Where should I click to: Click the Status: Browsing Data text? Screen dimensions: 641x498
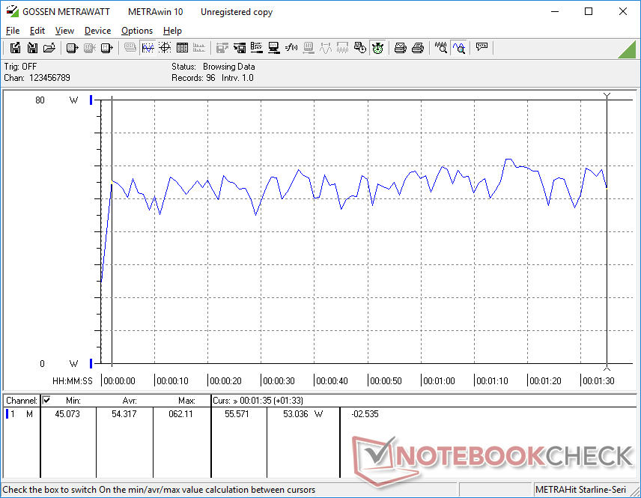pyautogui.click(x=213, y=66)
